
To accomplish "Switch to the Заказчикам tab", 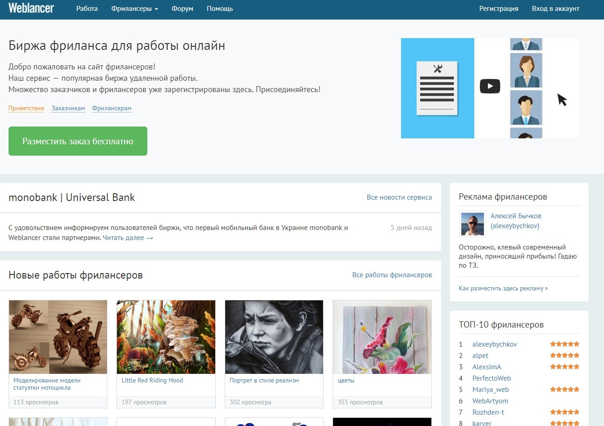I will coord(68,108).
